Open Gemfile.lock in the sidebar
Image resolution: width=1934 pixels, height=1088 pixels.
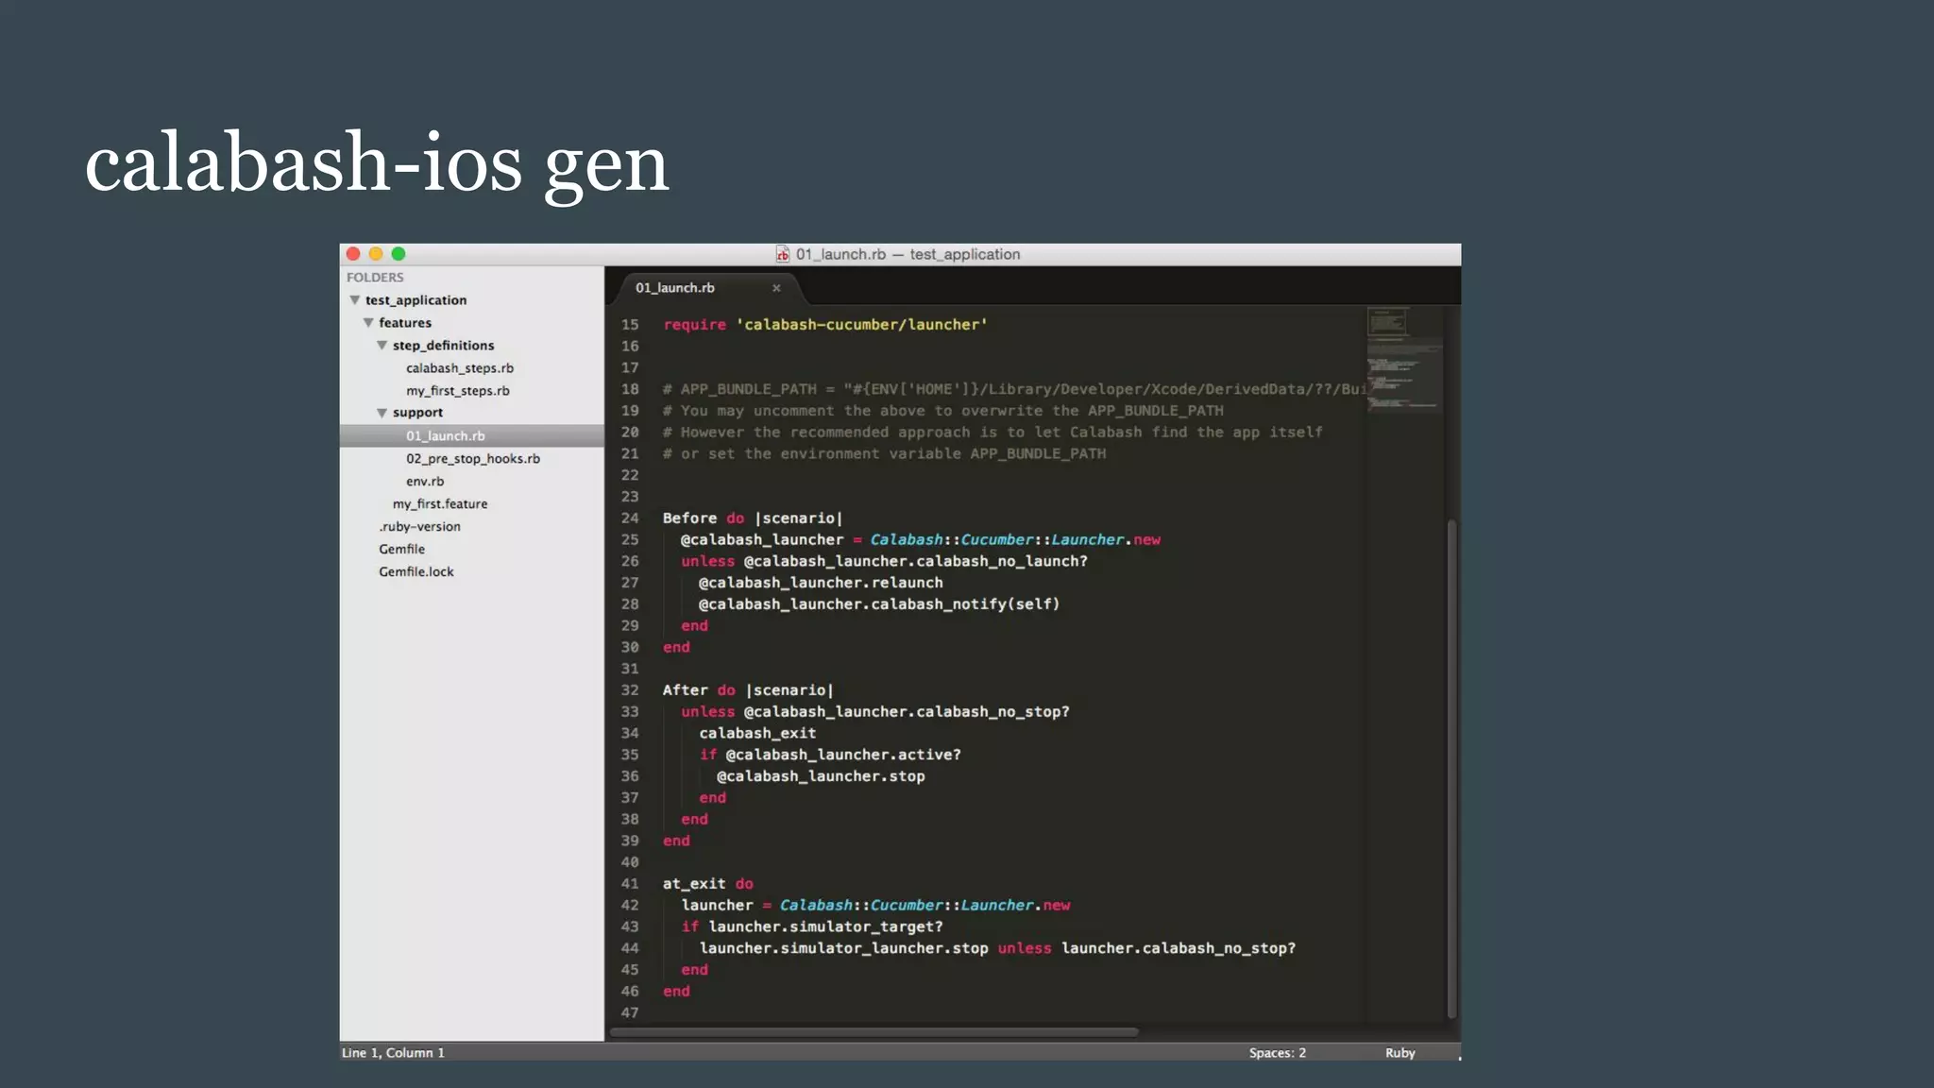[416, 572]
